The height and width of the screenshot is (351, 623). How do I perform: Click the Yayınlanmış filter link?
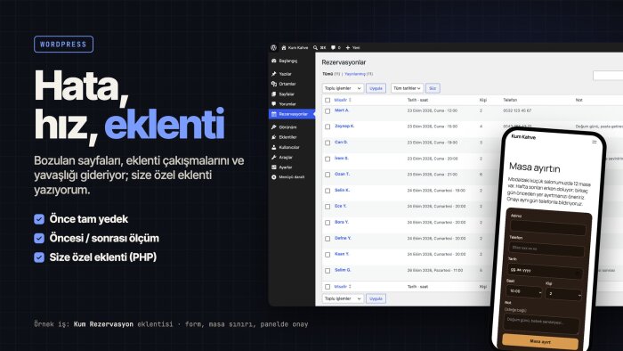click(x=355, y=74)
